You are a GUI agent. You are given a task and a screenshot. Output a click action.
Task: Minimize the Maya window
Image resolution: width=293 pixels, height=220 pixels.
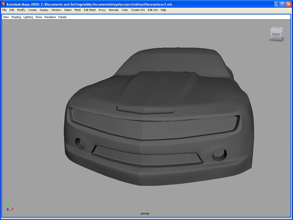pyautogui.click(x=277, y=4)
